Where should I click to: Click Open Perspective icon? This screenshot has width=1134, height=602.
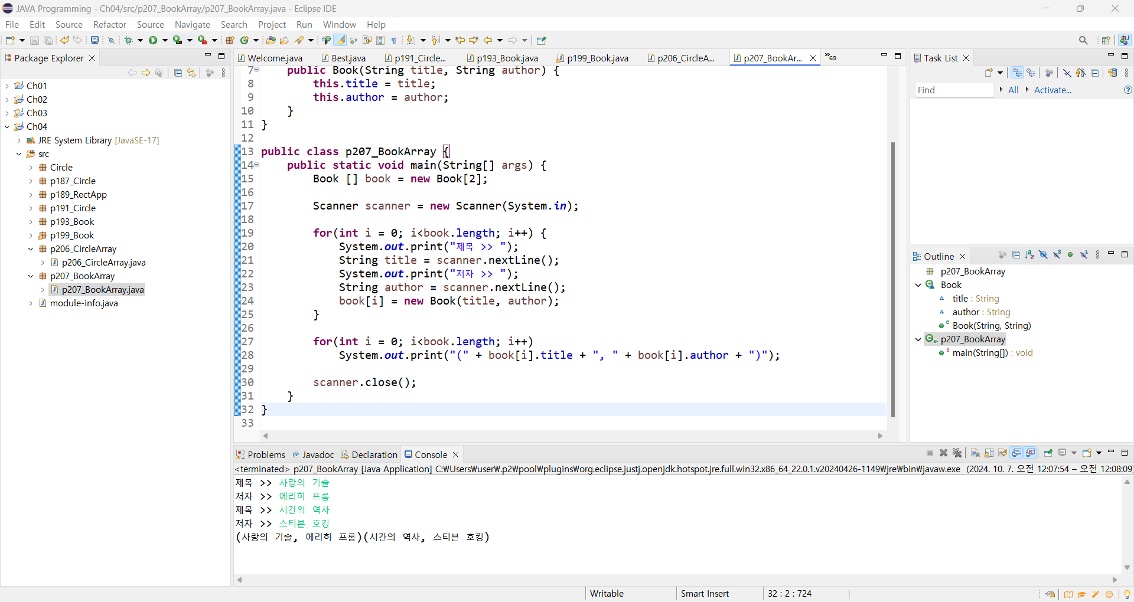[x=1106, y=40]
